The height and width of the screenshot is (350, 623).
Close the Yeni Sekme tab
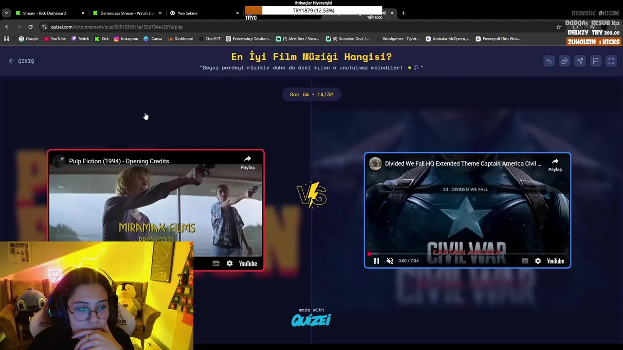click(238, 13)
